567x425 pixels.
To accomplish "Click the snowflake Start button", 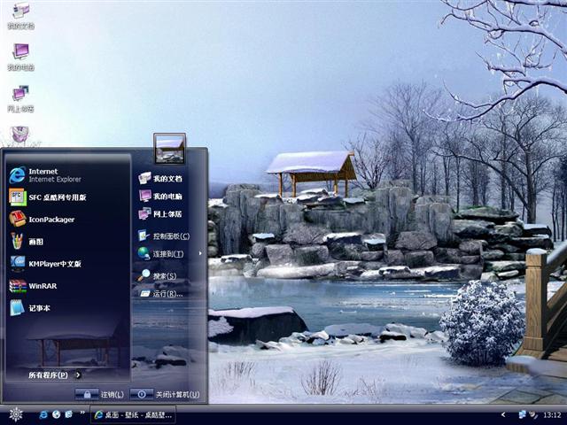I will point(16,414).
